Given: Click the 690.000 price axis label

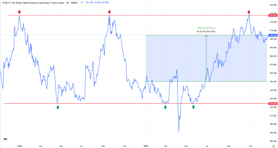Looking at the screenshot, I should (273, 48).
